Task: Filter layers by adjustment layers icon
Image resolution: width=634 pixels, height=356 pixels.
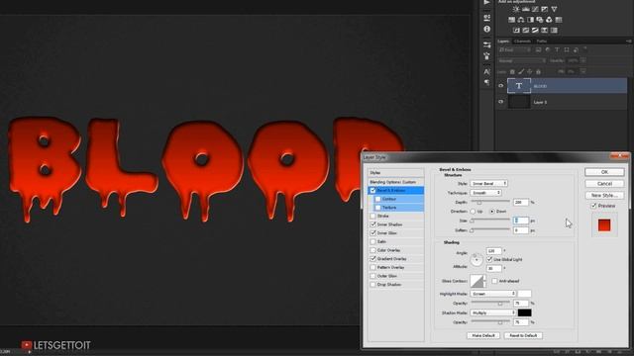Action: click(x=548, y=49)
